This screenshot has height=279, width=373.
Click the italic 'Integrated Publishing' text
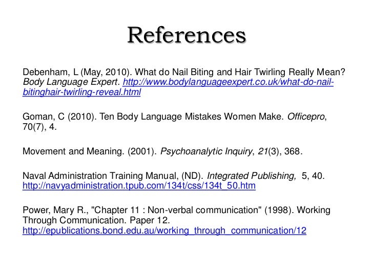[251, 176]
